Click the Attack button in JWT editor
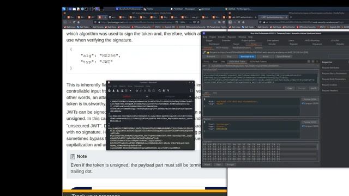Screen dimensions: 349x196 (207, 164)
